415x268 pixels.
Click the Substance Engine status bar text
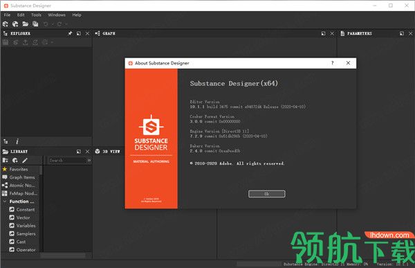pos(326,265)
